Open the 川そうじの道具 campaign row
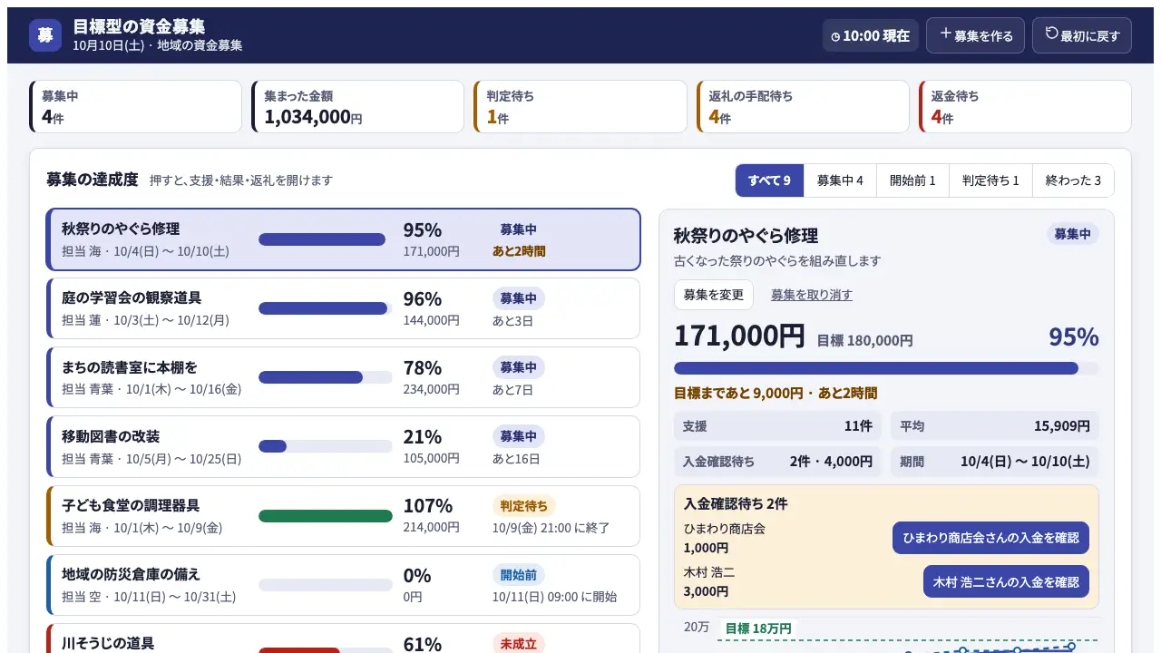This screenshot has height=653, width=1161. [x=344, y=638]
